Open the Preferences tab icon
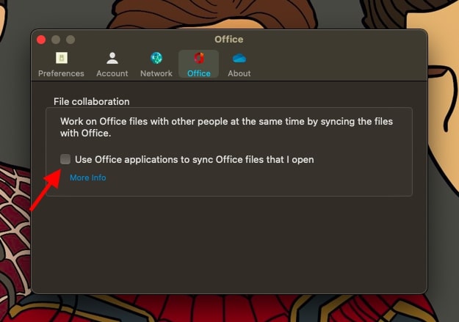The height and width of the screenshot is (322, 459). (61, 58)
